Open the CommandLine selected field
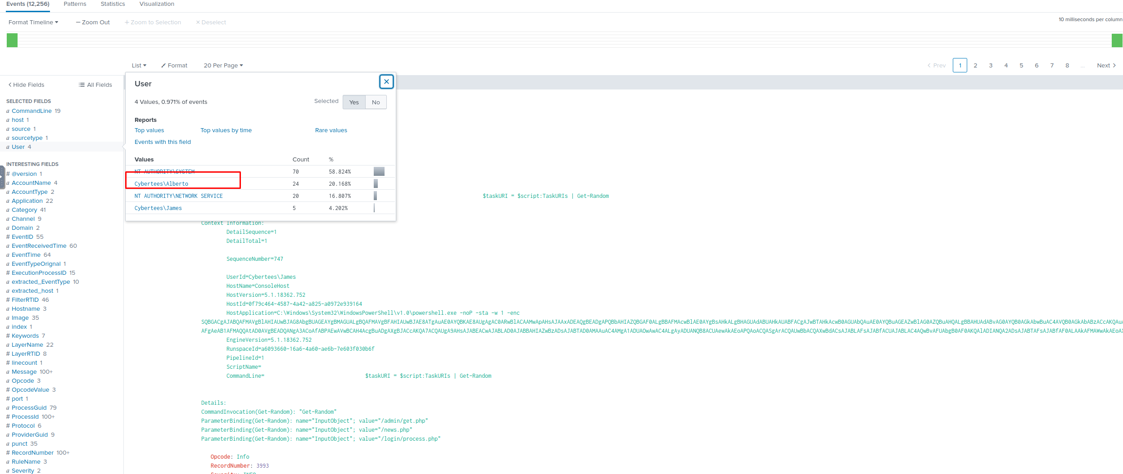This screenshot has height=474, width=1123. point(32,111)
